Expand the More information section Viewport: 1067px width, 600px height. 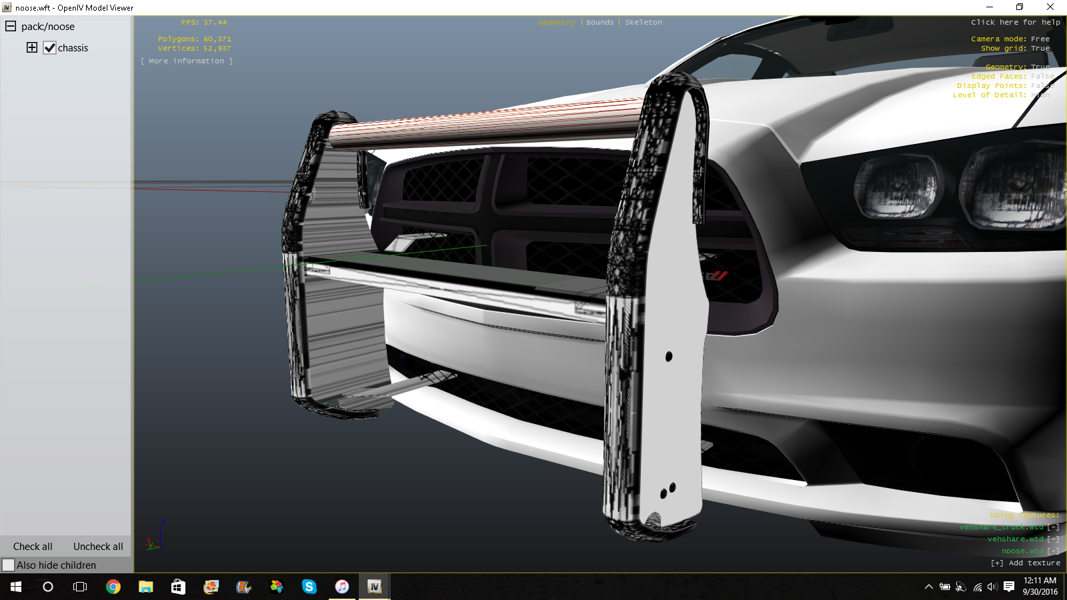pos(187,61)
